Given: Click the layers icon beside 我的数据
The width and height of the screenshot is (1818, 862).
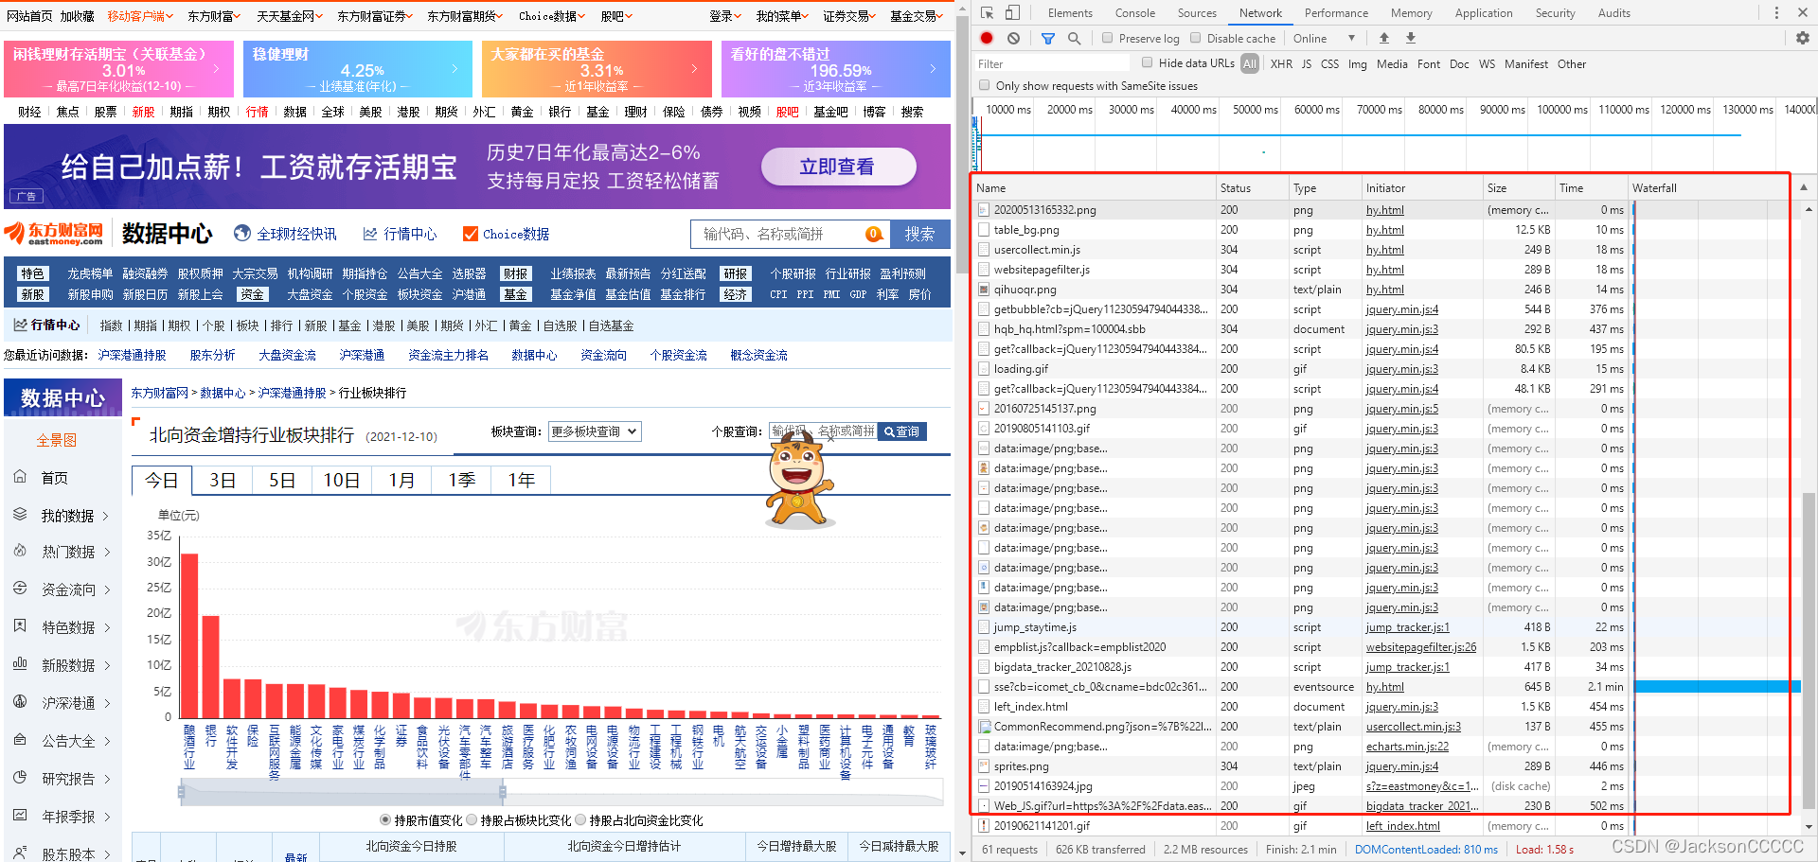Looking at the screenshot, I should click(20, 515).
